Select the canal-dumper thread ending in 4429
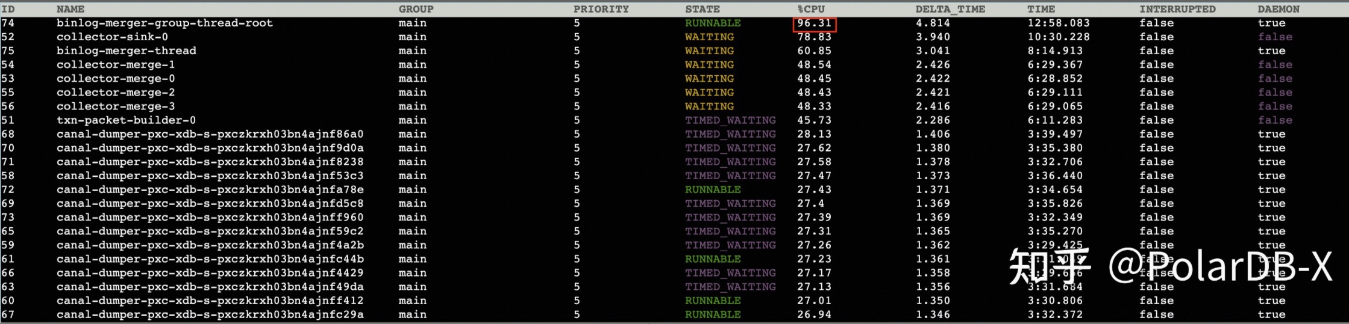Screen dimensions: 1349x324 (x=210, y=272)
